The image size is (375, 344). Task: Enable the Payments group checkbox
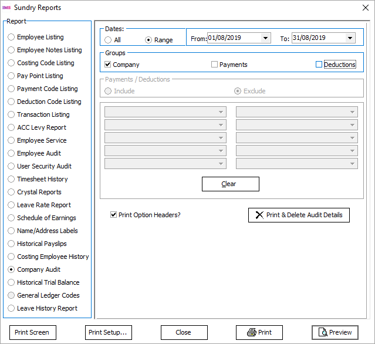point(215,65)
